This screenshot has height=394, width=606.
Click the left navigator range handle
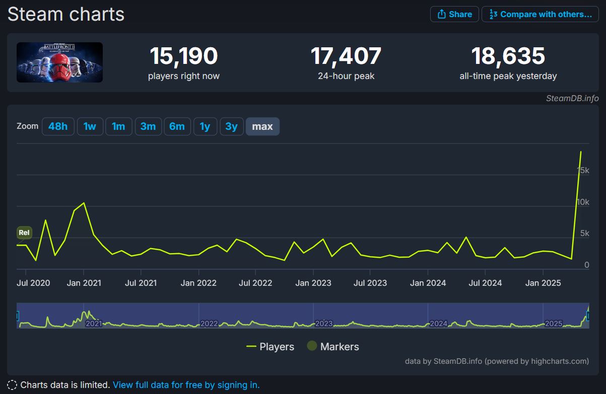pyautogui.click(x=17, y=316)
